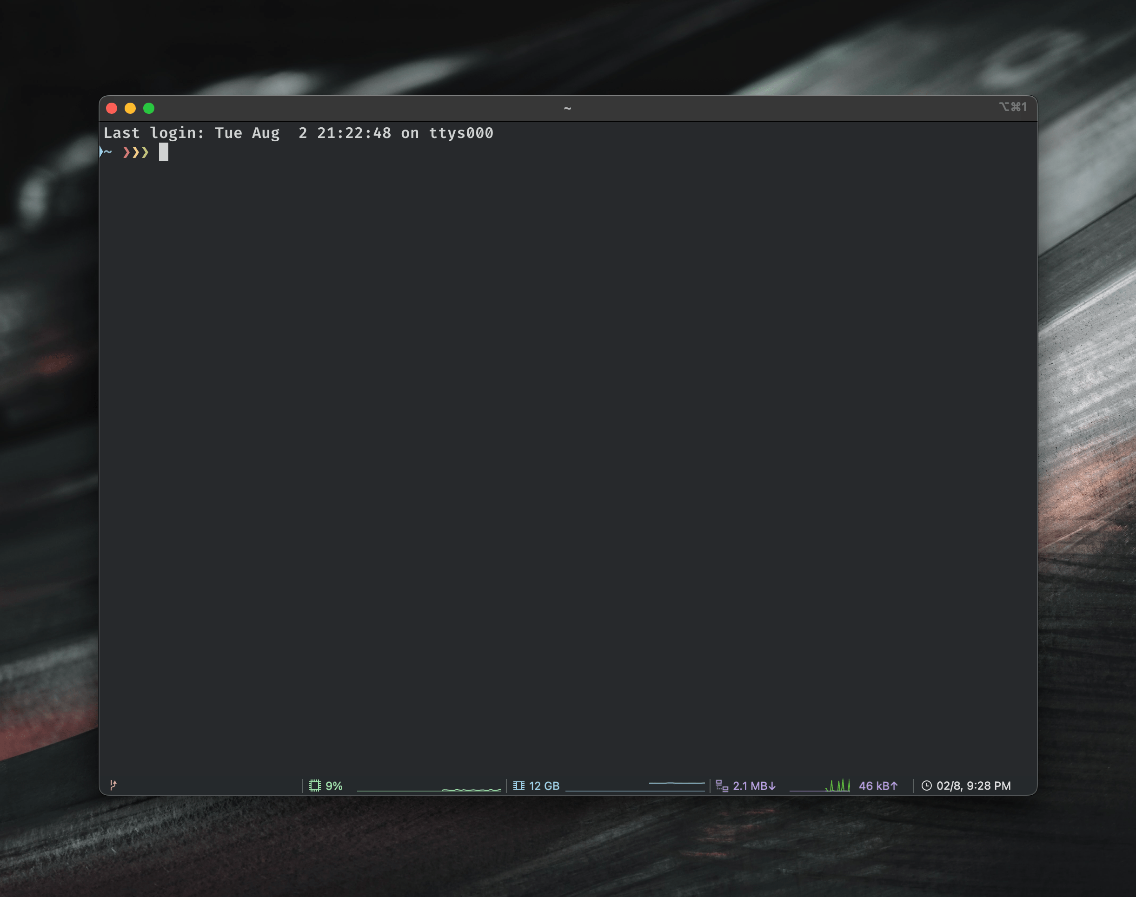
Task: Click the Last login message line
Action: tap(298, 133)
